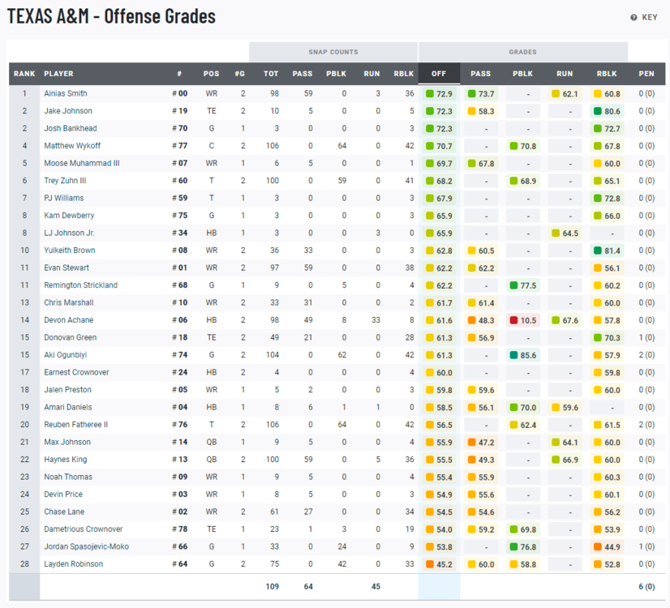Sort by RANK column header
This screenshot has height=608, width=670.
pos(24,74)
